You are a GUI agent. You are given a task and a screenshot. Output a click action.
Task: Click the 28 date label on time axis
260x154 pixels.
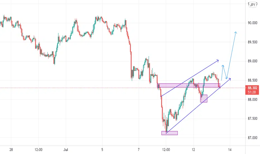pyautogui.click(x=11, y=150)
